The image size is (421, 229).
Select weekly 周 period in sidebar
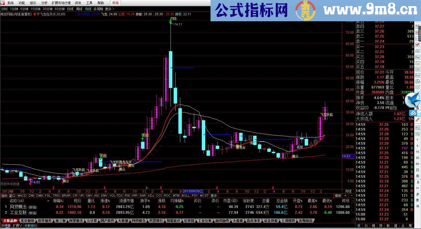tap(418, 176)
